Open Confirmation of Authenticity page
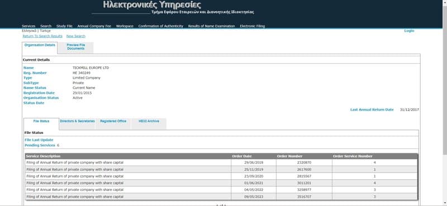Screen dimensions: 447x206 [x=160, y=26]
